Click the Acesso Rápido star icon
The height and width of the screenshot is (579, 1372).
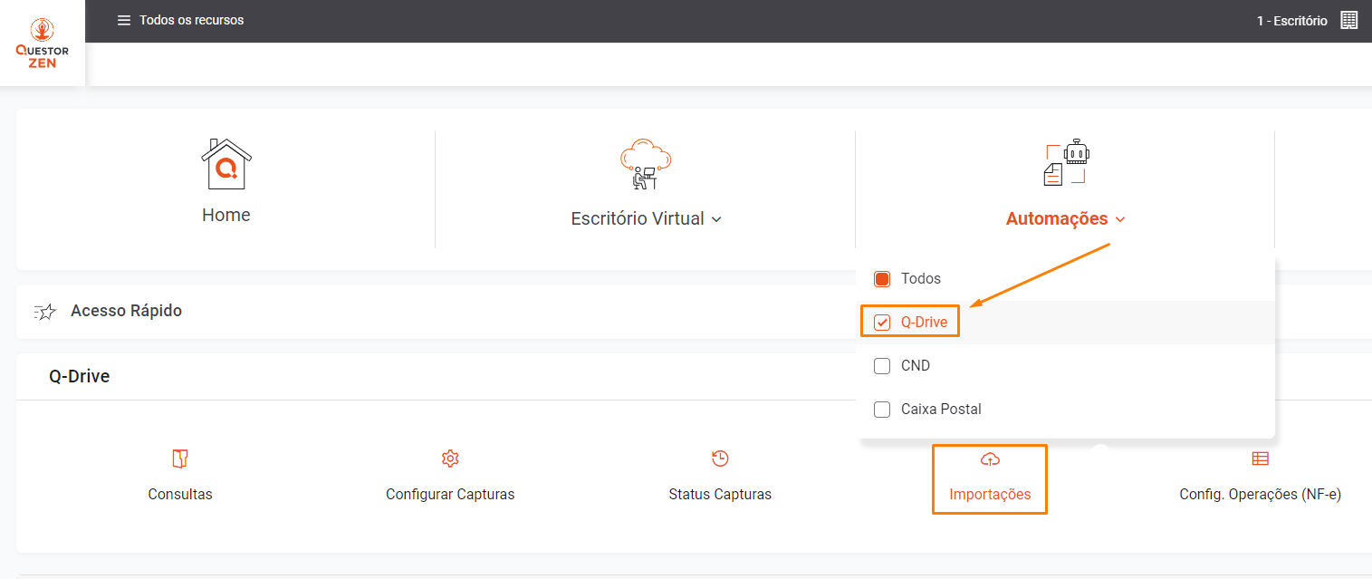(45, 312)
